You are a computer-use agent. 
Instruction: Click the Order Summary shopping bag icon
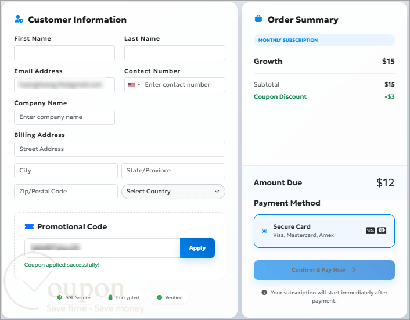click(258, 19)
